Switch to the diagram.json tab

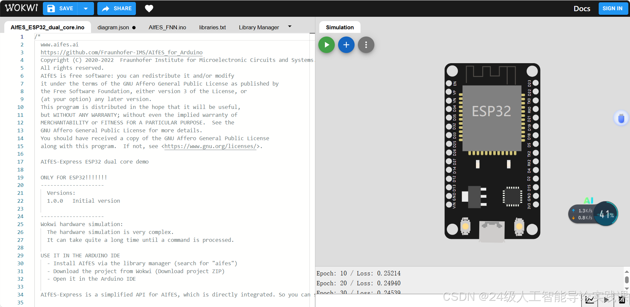pos(113,27)
